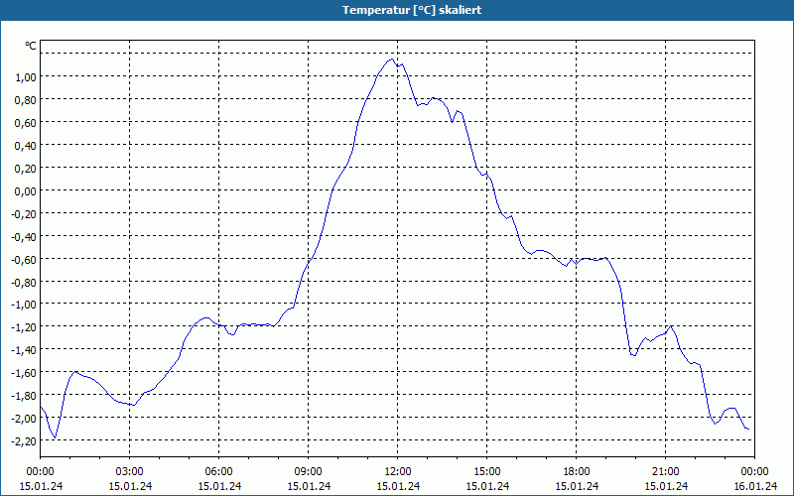Click the -1,00 y-axis value
The image size is (794, 496).
(x=24, y=305)
